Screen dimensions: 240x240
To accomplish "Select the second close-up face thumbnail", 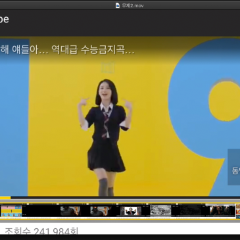I will [101, 211].
